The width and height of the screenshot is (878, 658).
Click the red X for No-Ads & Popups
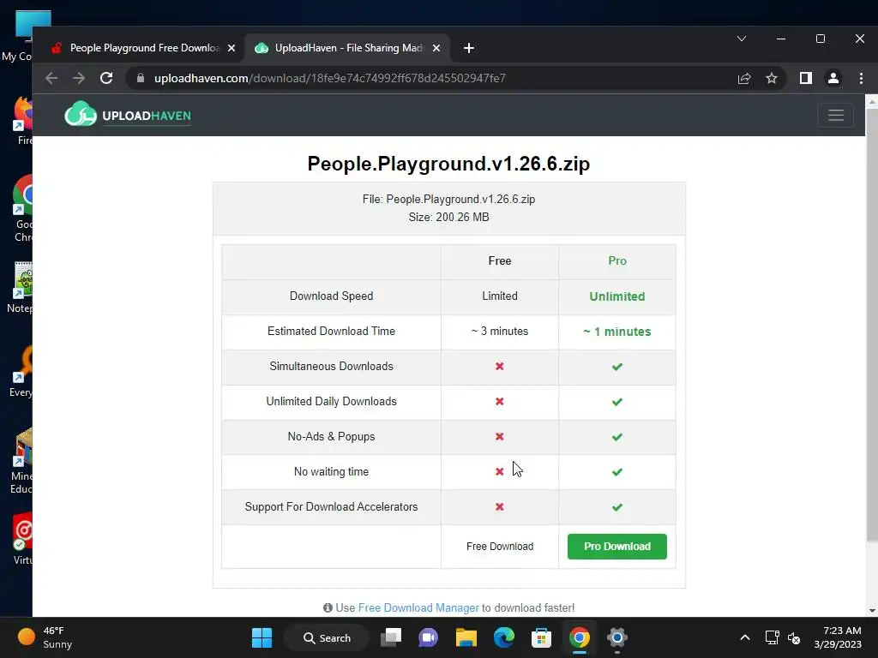(x=500, y=437)
